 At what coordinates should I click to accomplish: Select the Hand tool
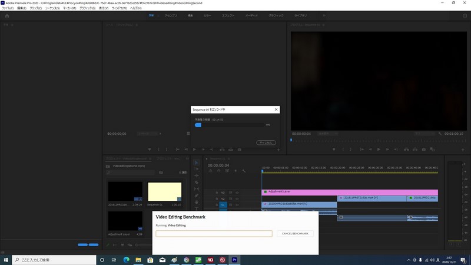pos(197,202)
